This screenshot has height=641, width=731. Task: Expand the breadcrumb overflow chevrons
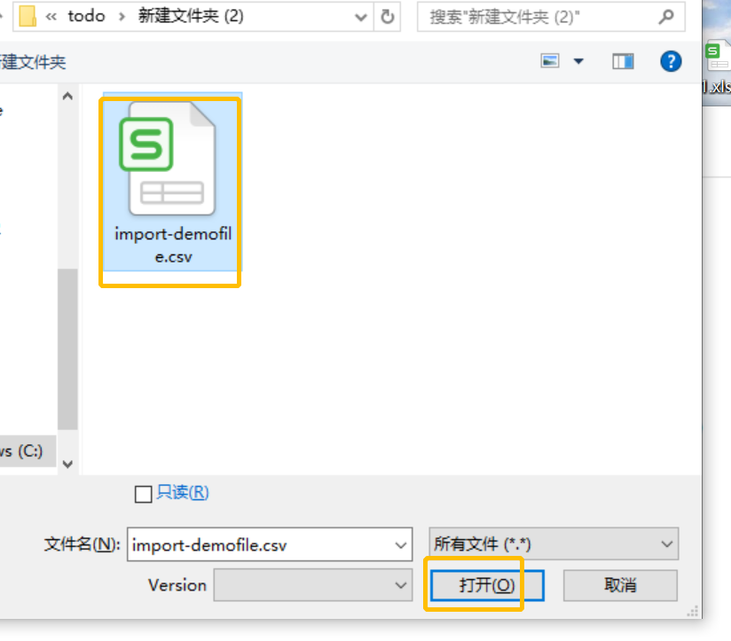pyautogui.click(x=51, y=17)
